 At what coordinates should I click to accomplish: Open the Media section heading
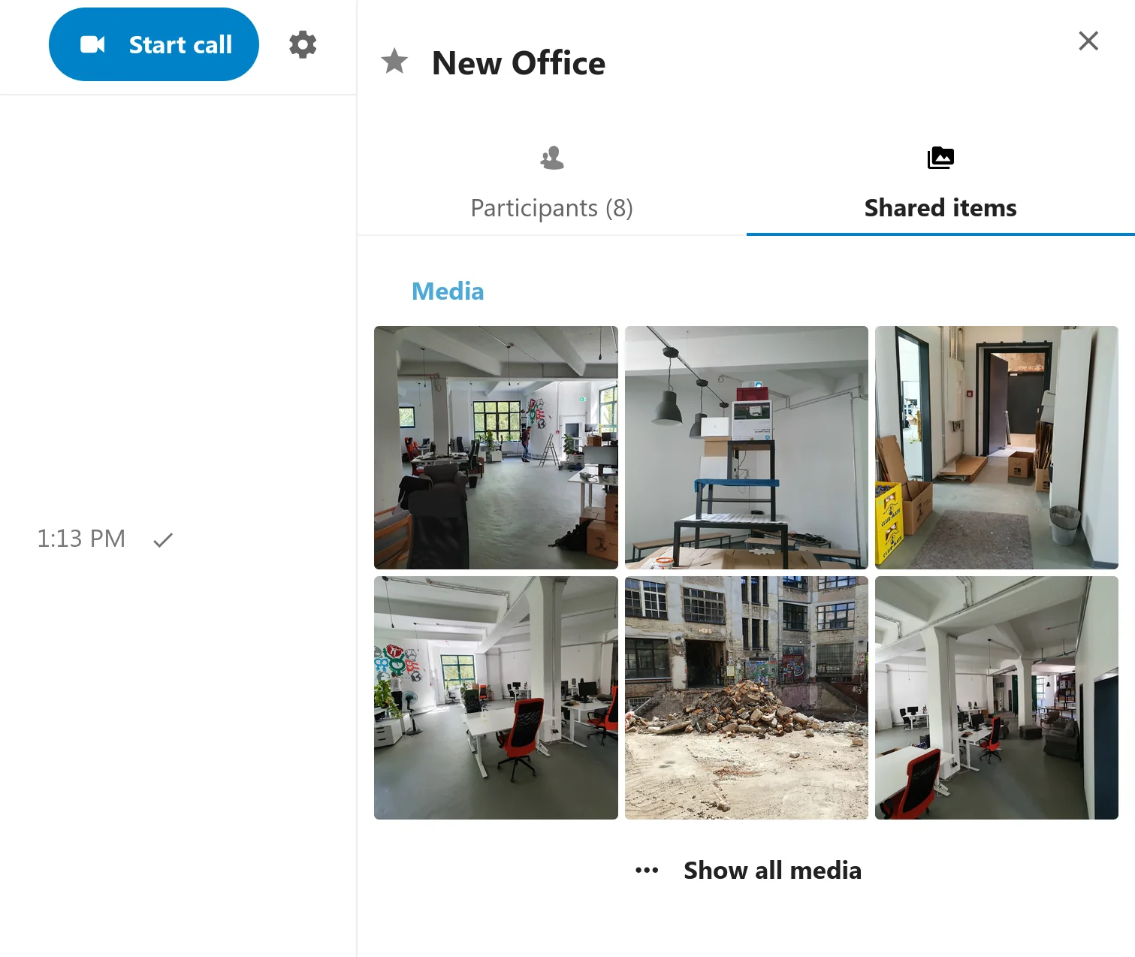(448, 291)
